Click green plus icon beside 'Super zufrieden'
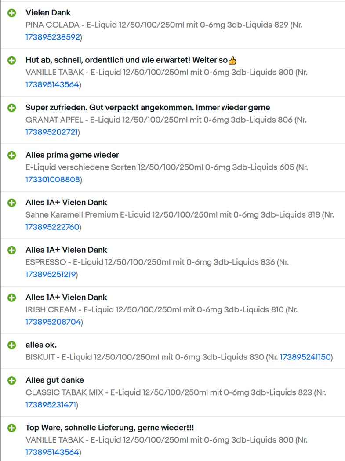The width and height of the screenshot is (345, 461). (x=12, y=108)
